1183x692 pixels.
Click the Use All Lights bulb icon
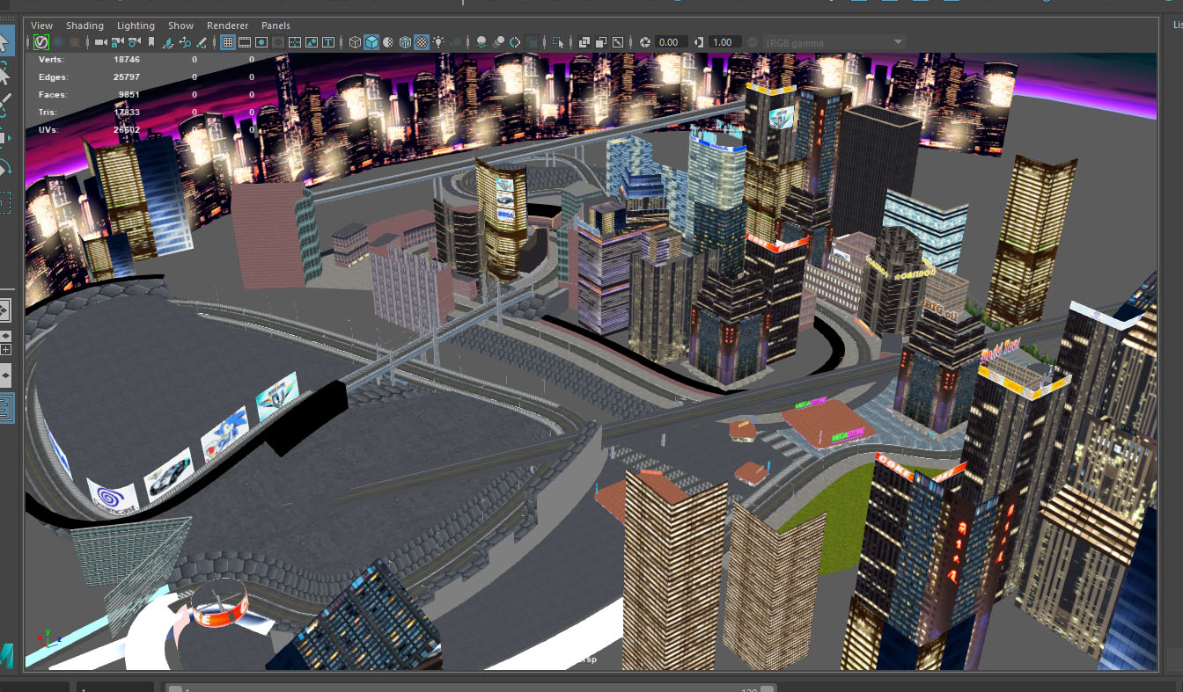pos(438,42)
